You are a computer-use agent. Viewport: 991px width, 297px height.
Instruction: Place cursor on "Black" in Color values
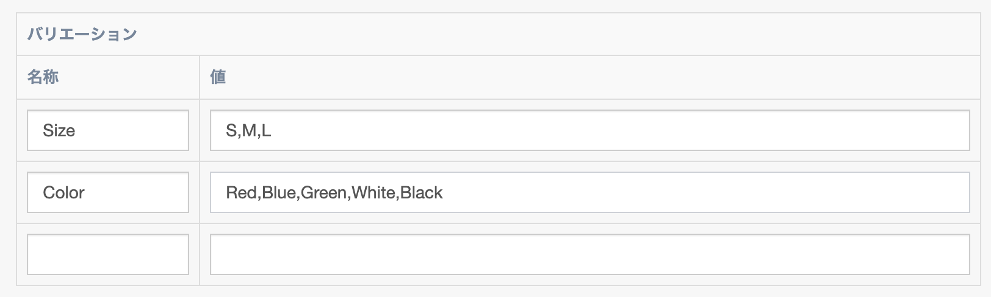pyautogui.click(x=422, y=193)
